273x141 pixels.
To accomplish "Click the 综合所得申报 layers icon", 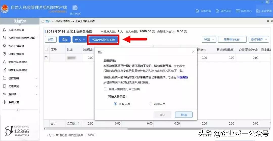I will click(x=4, y=46).
